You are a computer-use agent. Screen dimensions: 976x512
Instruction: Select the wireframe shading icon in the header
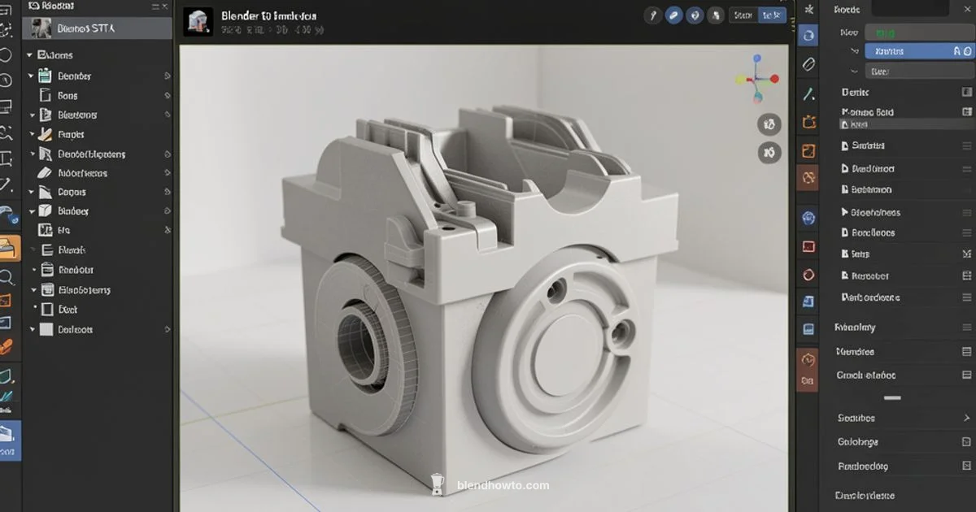click(x=653, y=14)
